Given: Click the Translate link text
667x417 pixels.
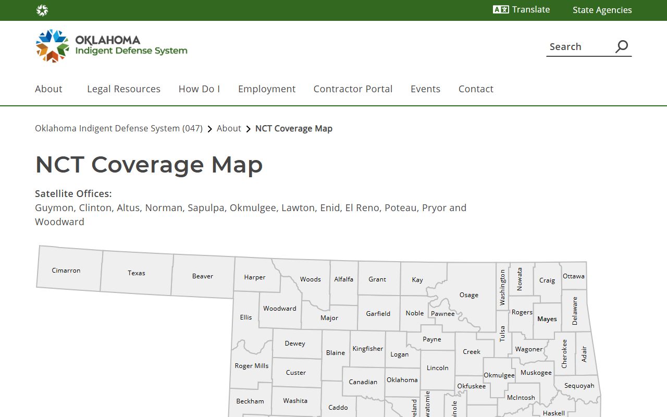Looking at the screenshot, I should pyautogui.click(x=531, y=9).
